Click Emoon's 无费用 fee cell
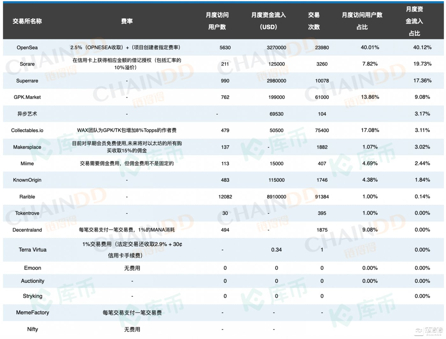Image resolution: width=446 pixels, height=339 pixels. click(x=132, y=268)
